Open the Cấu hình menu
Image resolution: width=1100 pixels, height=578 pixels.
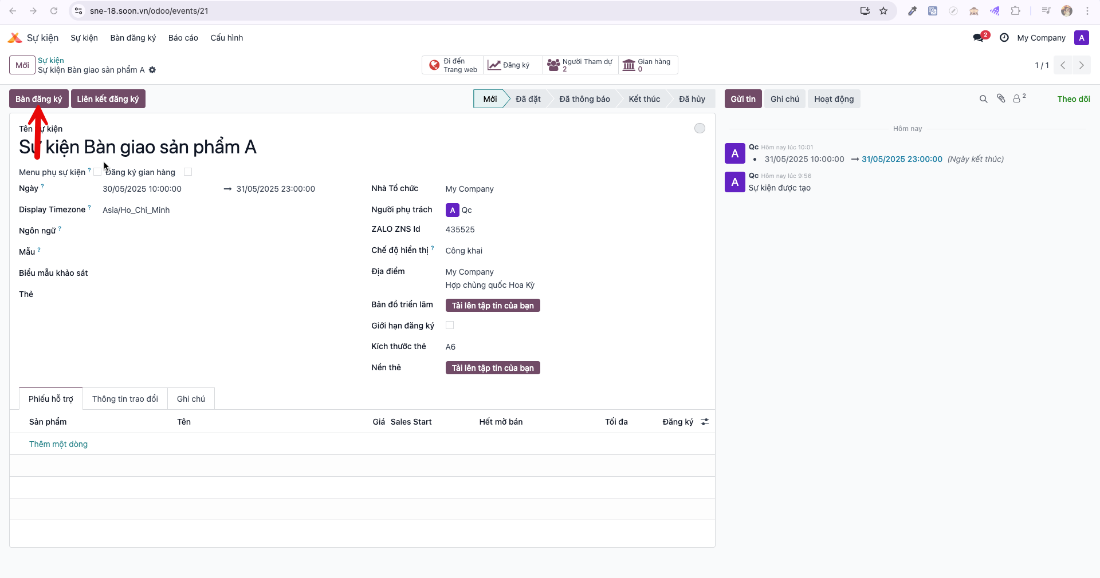click(x=227, y=38)
